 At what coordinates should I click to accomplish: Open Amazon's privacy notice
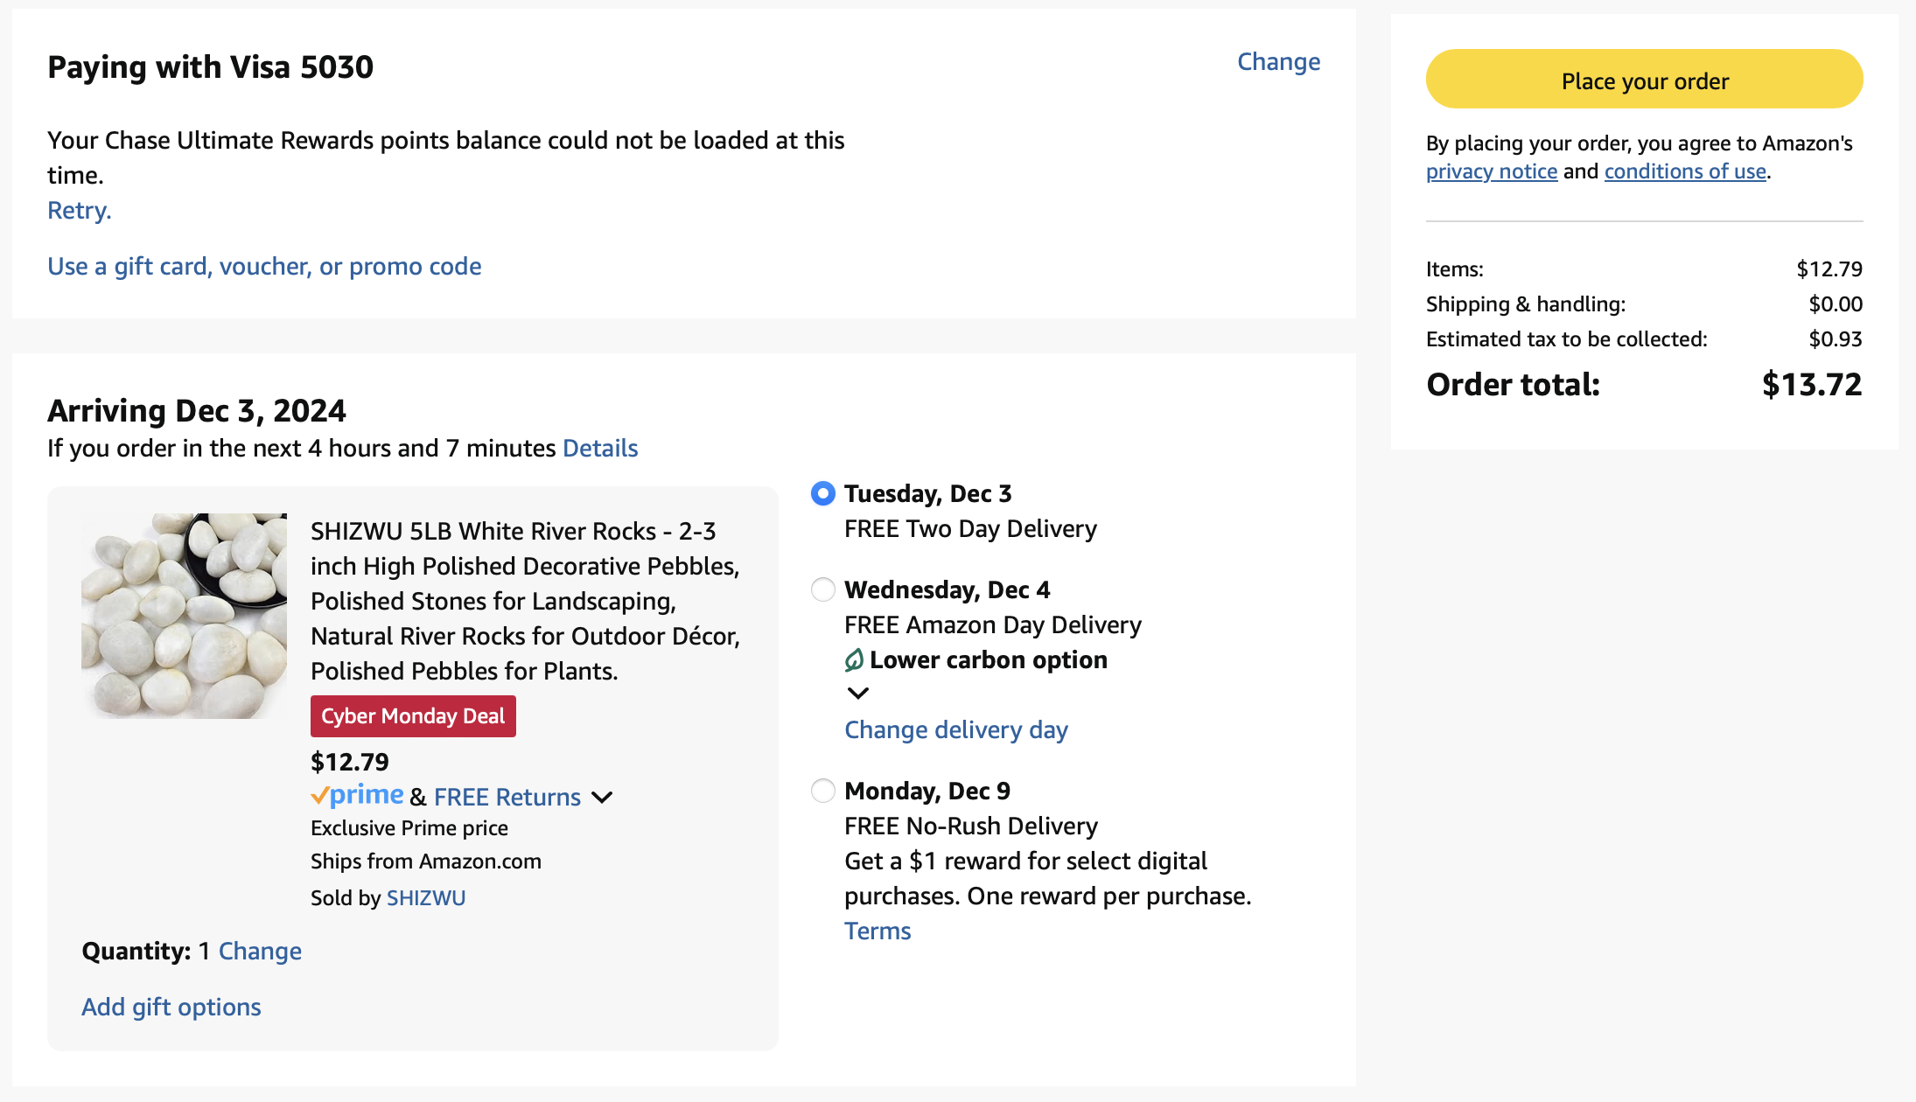[x=1492, y=172]
